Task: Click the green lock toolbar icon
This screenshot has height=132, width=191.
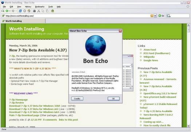Action: pos(52,11)
